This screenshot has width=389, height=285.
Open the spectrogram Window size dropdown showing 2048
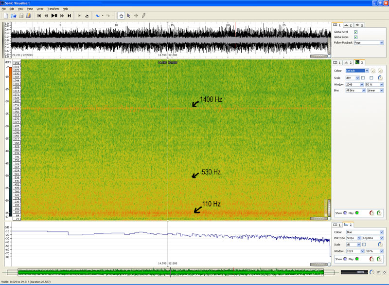coord(355,84)
